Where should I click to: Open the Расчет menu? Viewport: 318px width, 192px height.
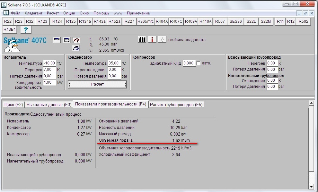53,13
